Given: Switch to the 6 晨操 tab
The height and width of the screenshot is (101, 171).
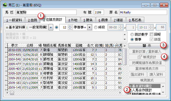Looking at the screenshot, I should [103, 20].
